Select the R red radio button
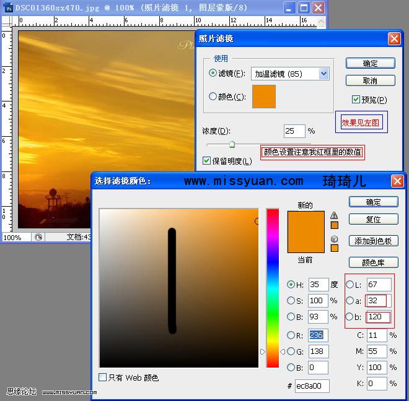 pos(291,335)
